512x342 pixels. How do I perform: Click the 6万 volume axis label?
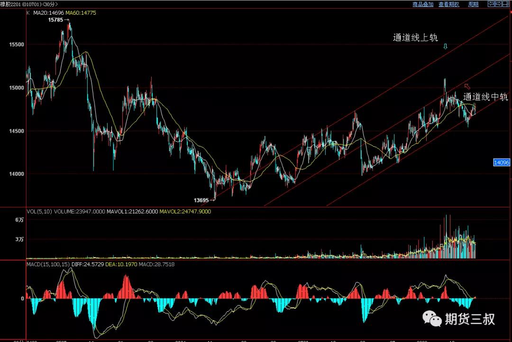coord(19,220)
